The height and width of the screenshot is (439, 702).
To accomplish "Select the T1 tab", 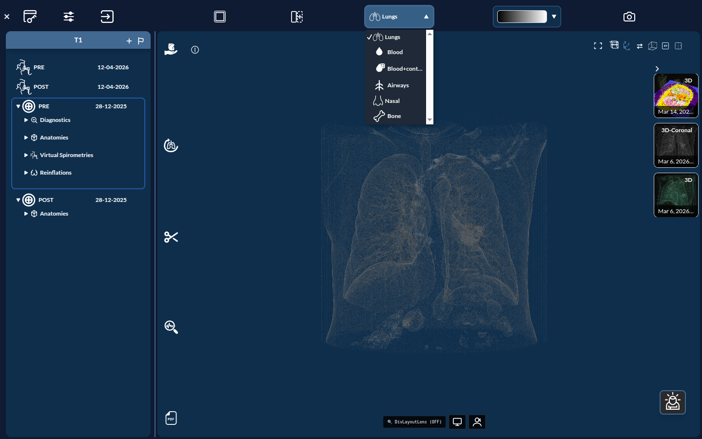I will point(78,40).
